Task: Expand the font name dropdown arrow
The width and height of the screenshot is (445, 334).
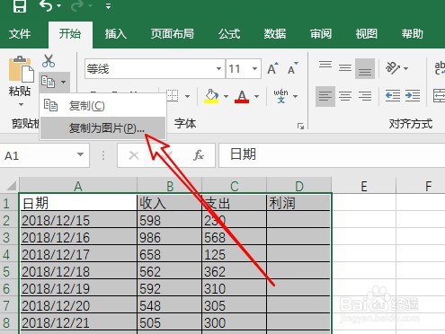Action: coord(219,69)
